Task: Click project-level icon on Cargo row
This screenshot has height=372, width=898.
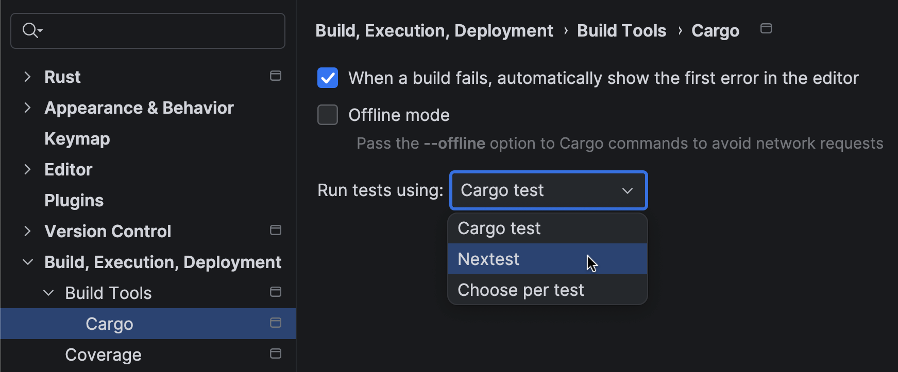Action: (x=276, y=323)
